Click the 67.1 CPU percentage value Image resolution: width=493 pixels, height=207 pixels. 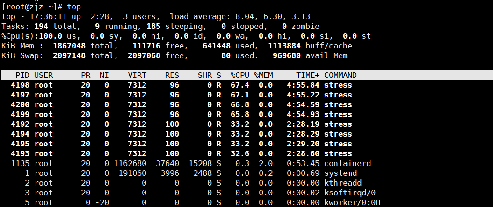pyautogui.click(x=239, y=95)
